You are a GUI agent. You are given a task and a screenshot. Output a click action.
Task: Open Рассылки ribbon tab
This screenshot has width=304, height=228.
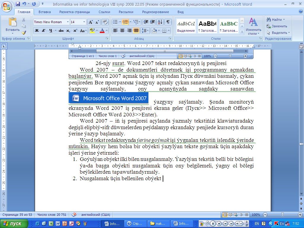coord(126,12)
